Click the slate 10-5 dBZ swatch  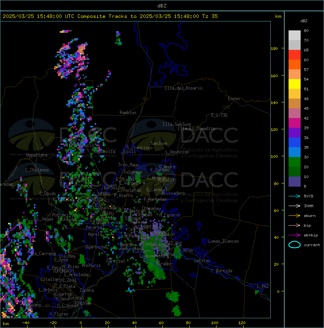294,182
